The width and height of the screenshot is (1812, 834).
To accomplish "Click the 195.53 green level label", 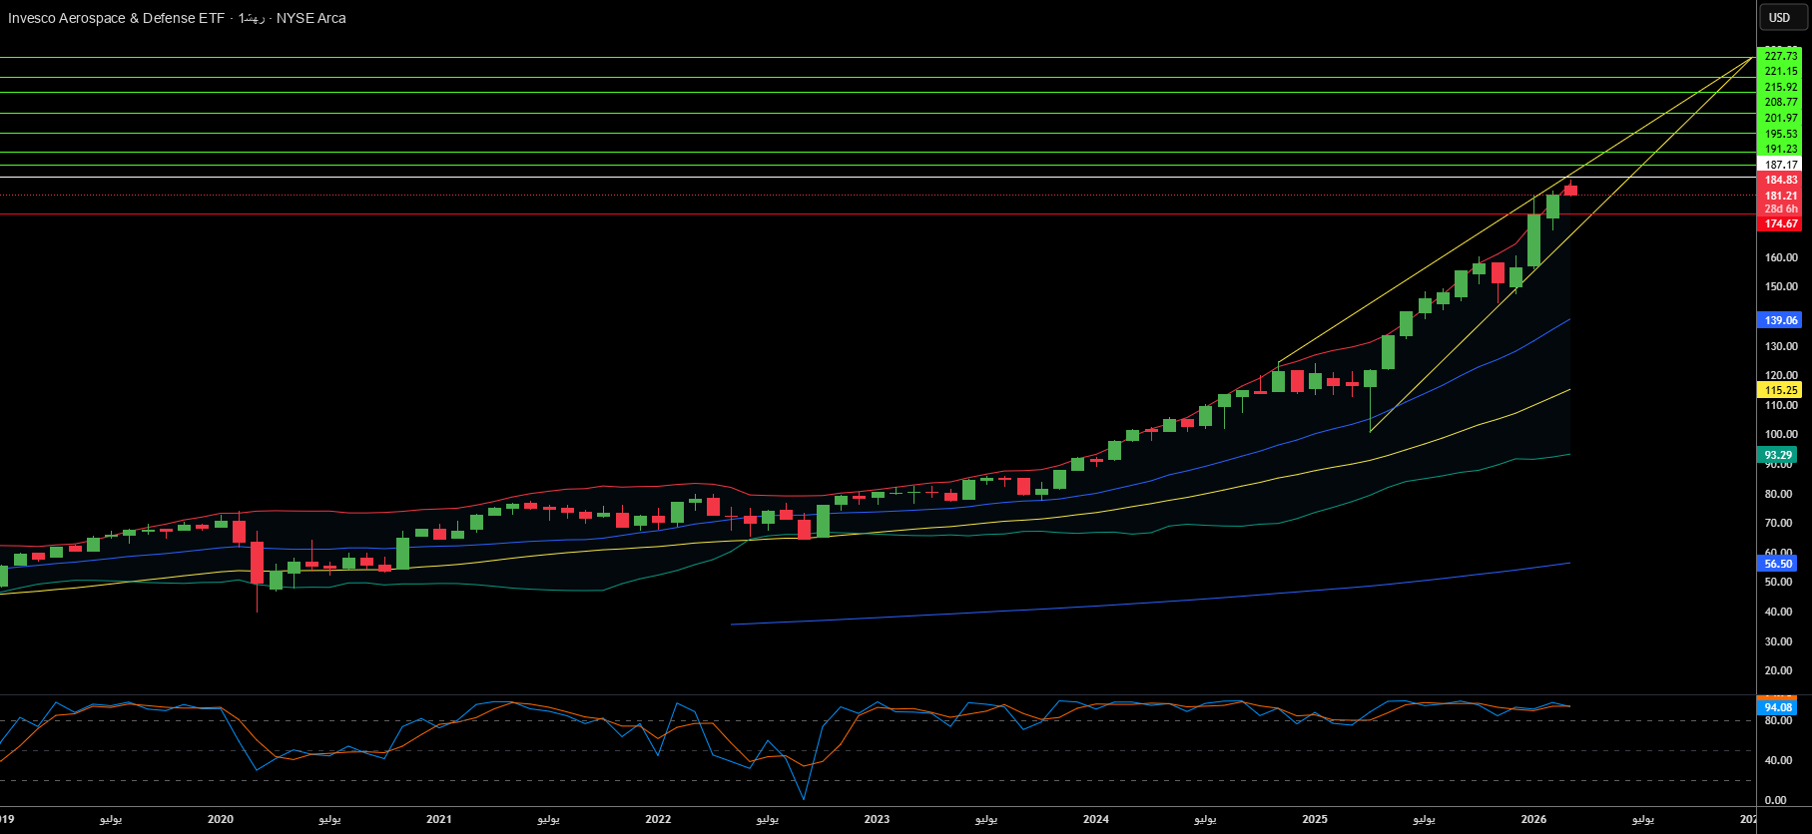I will [x=1780, y=134].
